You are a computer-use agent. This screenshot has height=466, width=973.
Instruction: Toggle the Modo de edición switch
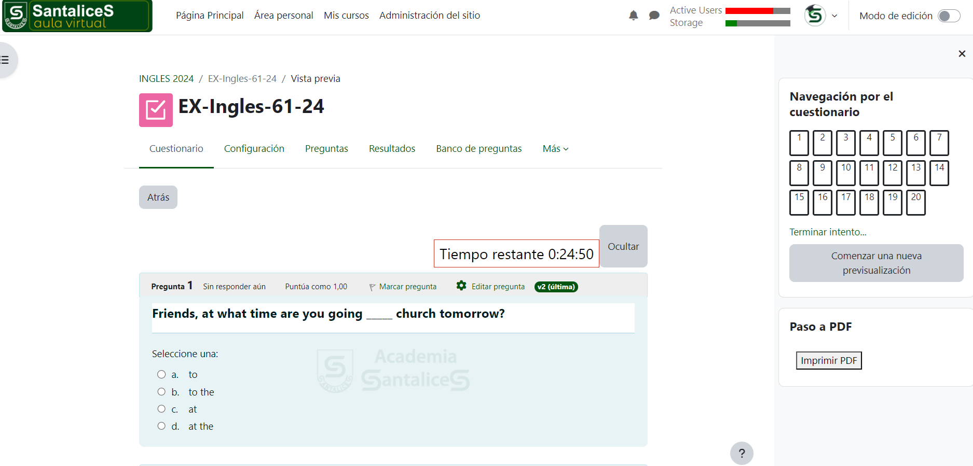[x=949, y=16]
